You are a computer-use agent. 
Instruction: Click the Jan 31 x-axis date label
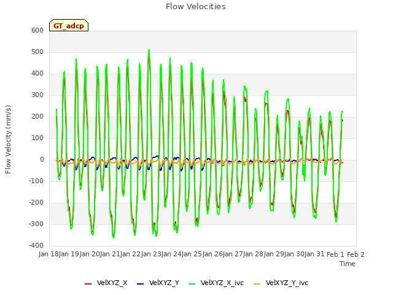(x=314, y=254)
